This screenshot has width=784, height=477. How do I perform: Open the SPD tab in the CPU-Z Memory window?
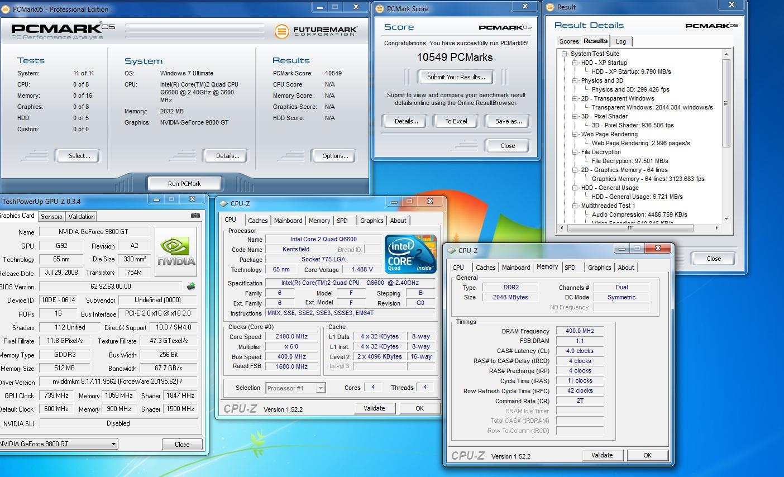[570, 268]
